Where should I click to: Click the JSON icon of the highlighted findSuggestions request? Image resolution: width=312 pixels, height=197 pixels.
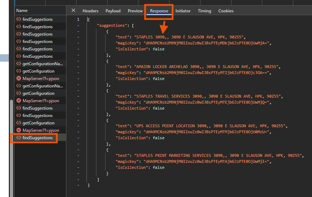point(19,138)
